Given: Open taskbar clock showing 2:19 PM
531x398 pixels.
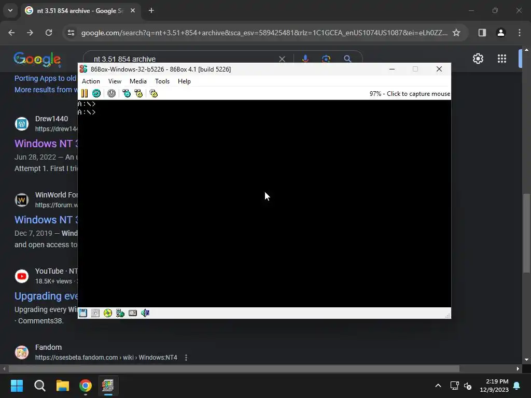Looking at the screenshot, I should click(494, 386).
